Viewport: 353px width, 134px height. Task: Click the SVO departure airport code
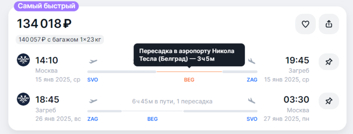(93, 80)
